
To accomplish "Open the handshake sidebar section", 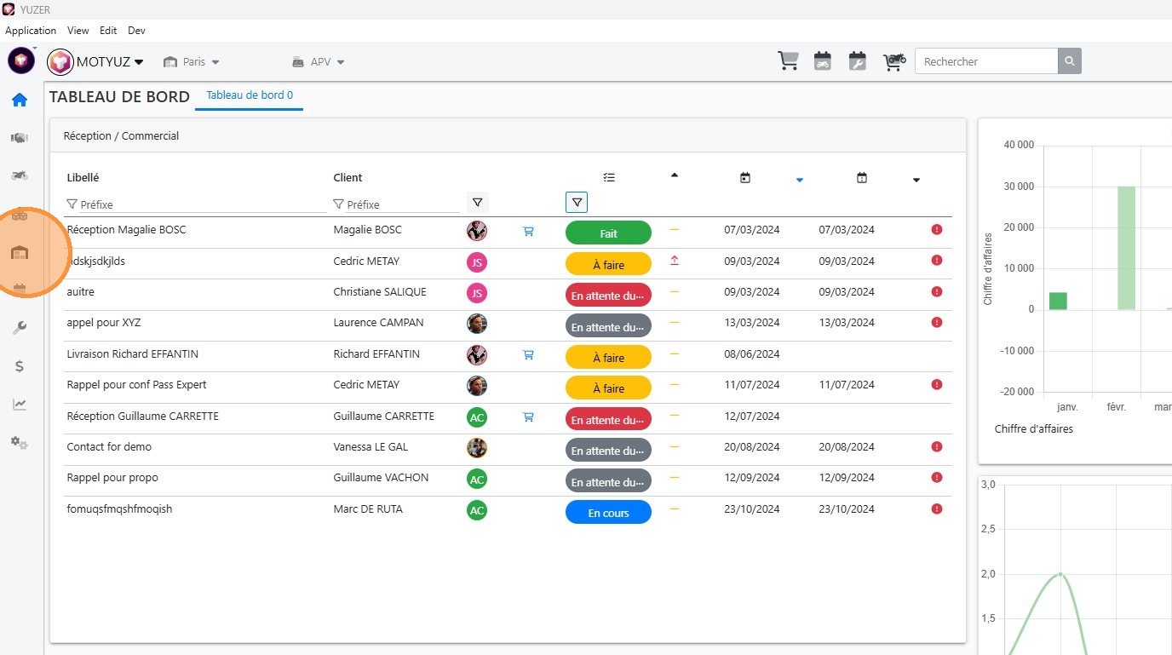I will (x=20, y=138).
